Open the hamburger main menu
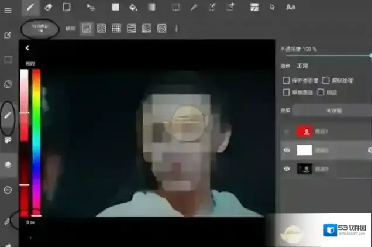This screenshot has width=372, height=247. (8, 8)
